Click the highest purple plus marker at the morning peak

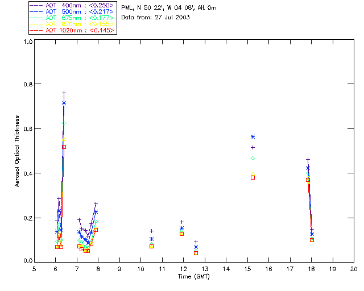click(x=64, y=93)
